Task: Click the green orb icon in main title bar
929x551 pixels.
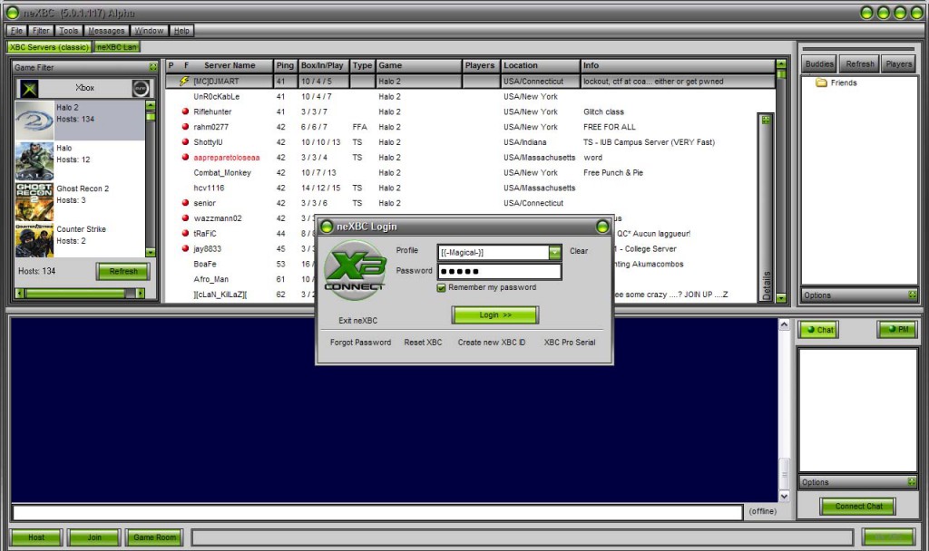Action: tap(13, 13)
